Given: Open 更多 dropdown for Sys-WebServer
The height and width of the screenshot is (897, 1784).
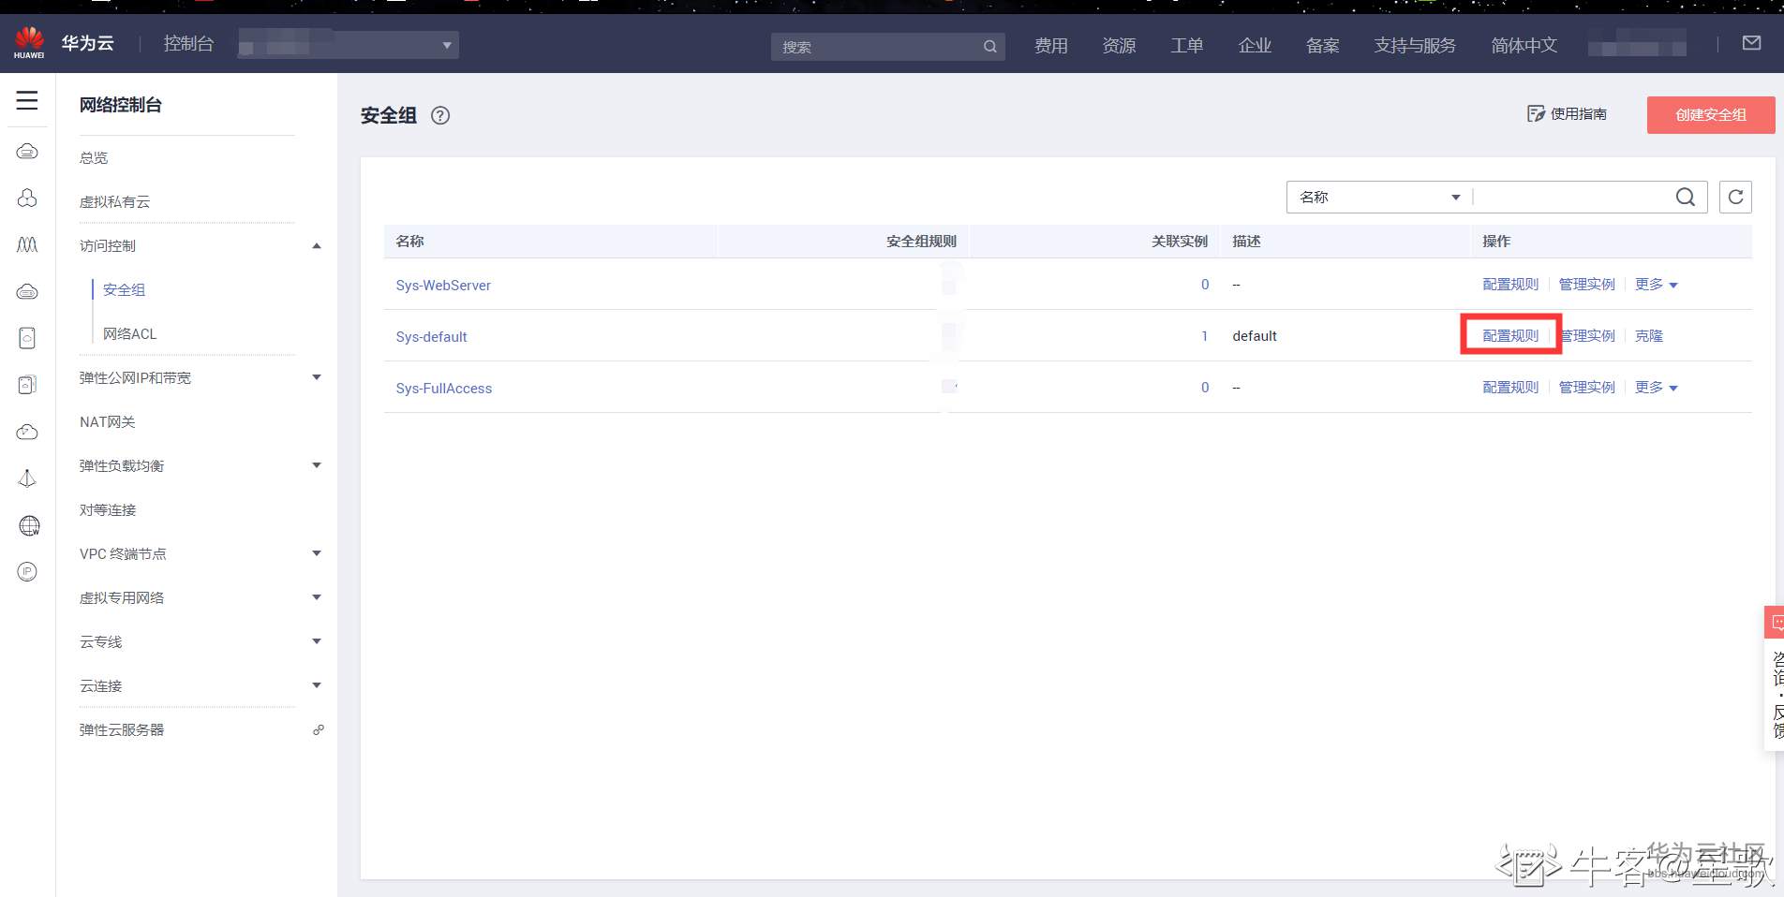Looking at the screenshot, I should pos(1656,285).
